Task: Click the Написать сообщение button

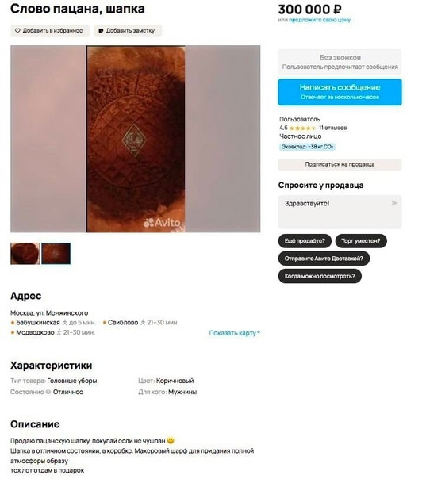Action: (x=340, y=92)
